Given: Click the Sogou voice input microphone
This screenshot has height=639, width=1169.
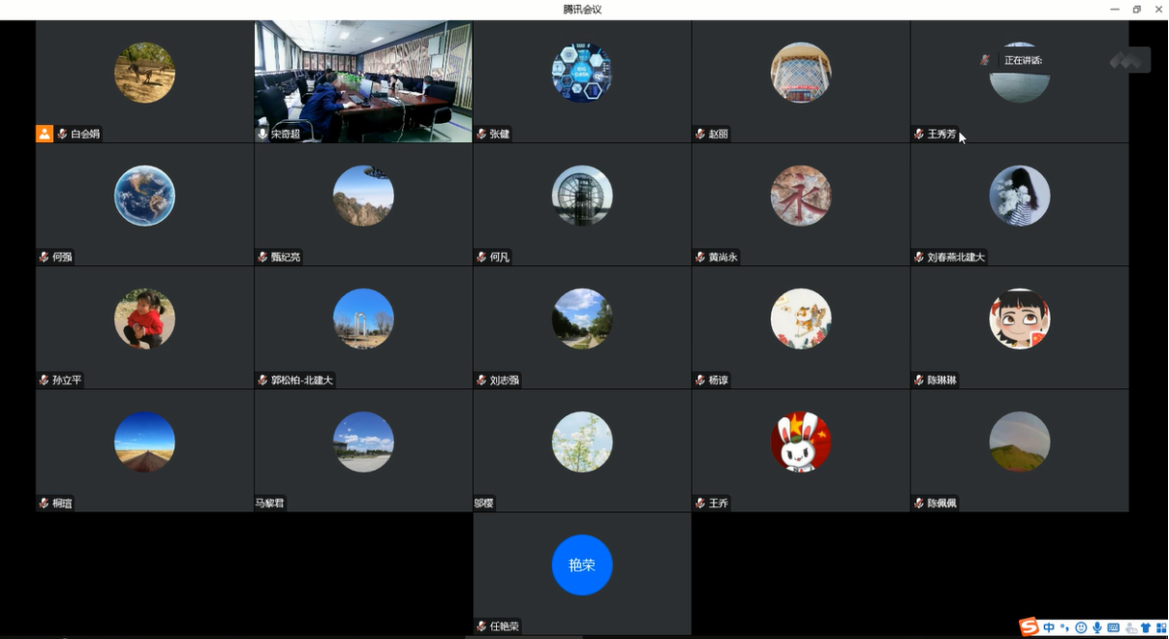Looking at the screenshot, I should point(1097,628).
